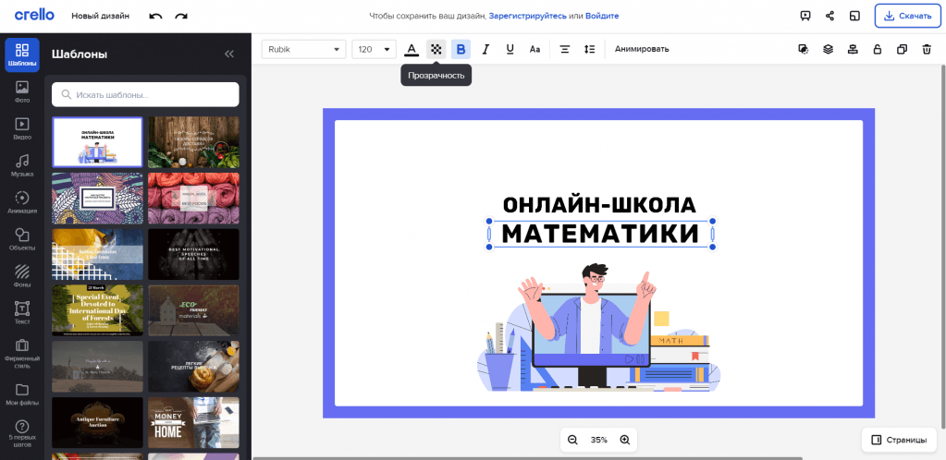Toggle bold text formatting

coord(461,49)
